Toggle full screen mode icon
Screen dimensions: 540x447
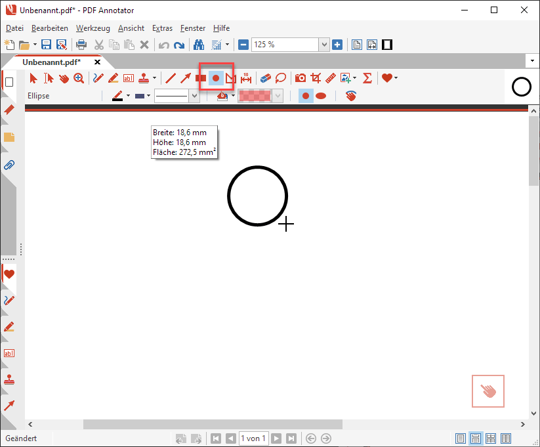(387, 45)
